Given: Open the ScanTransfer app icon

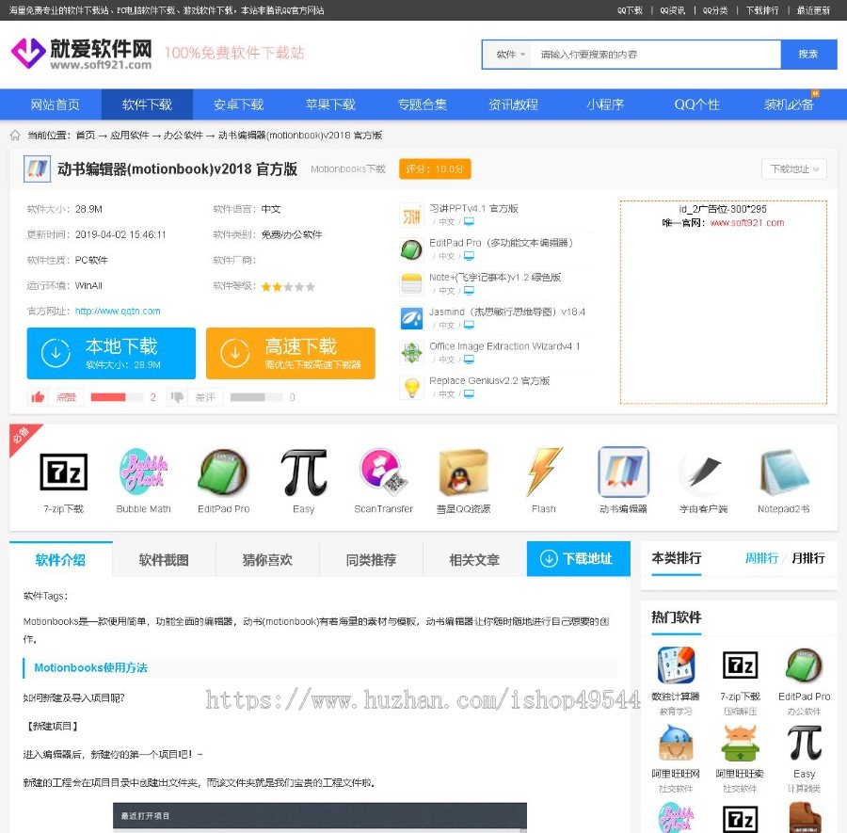Looking at the screenshot, I should 383,471.
